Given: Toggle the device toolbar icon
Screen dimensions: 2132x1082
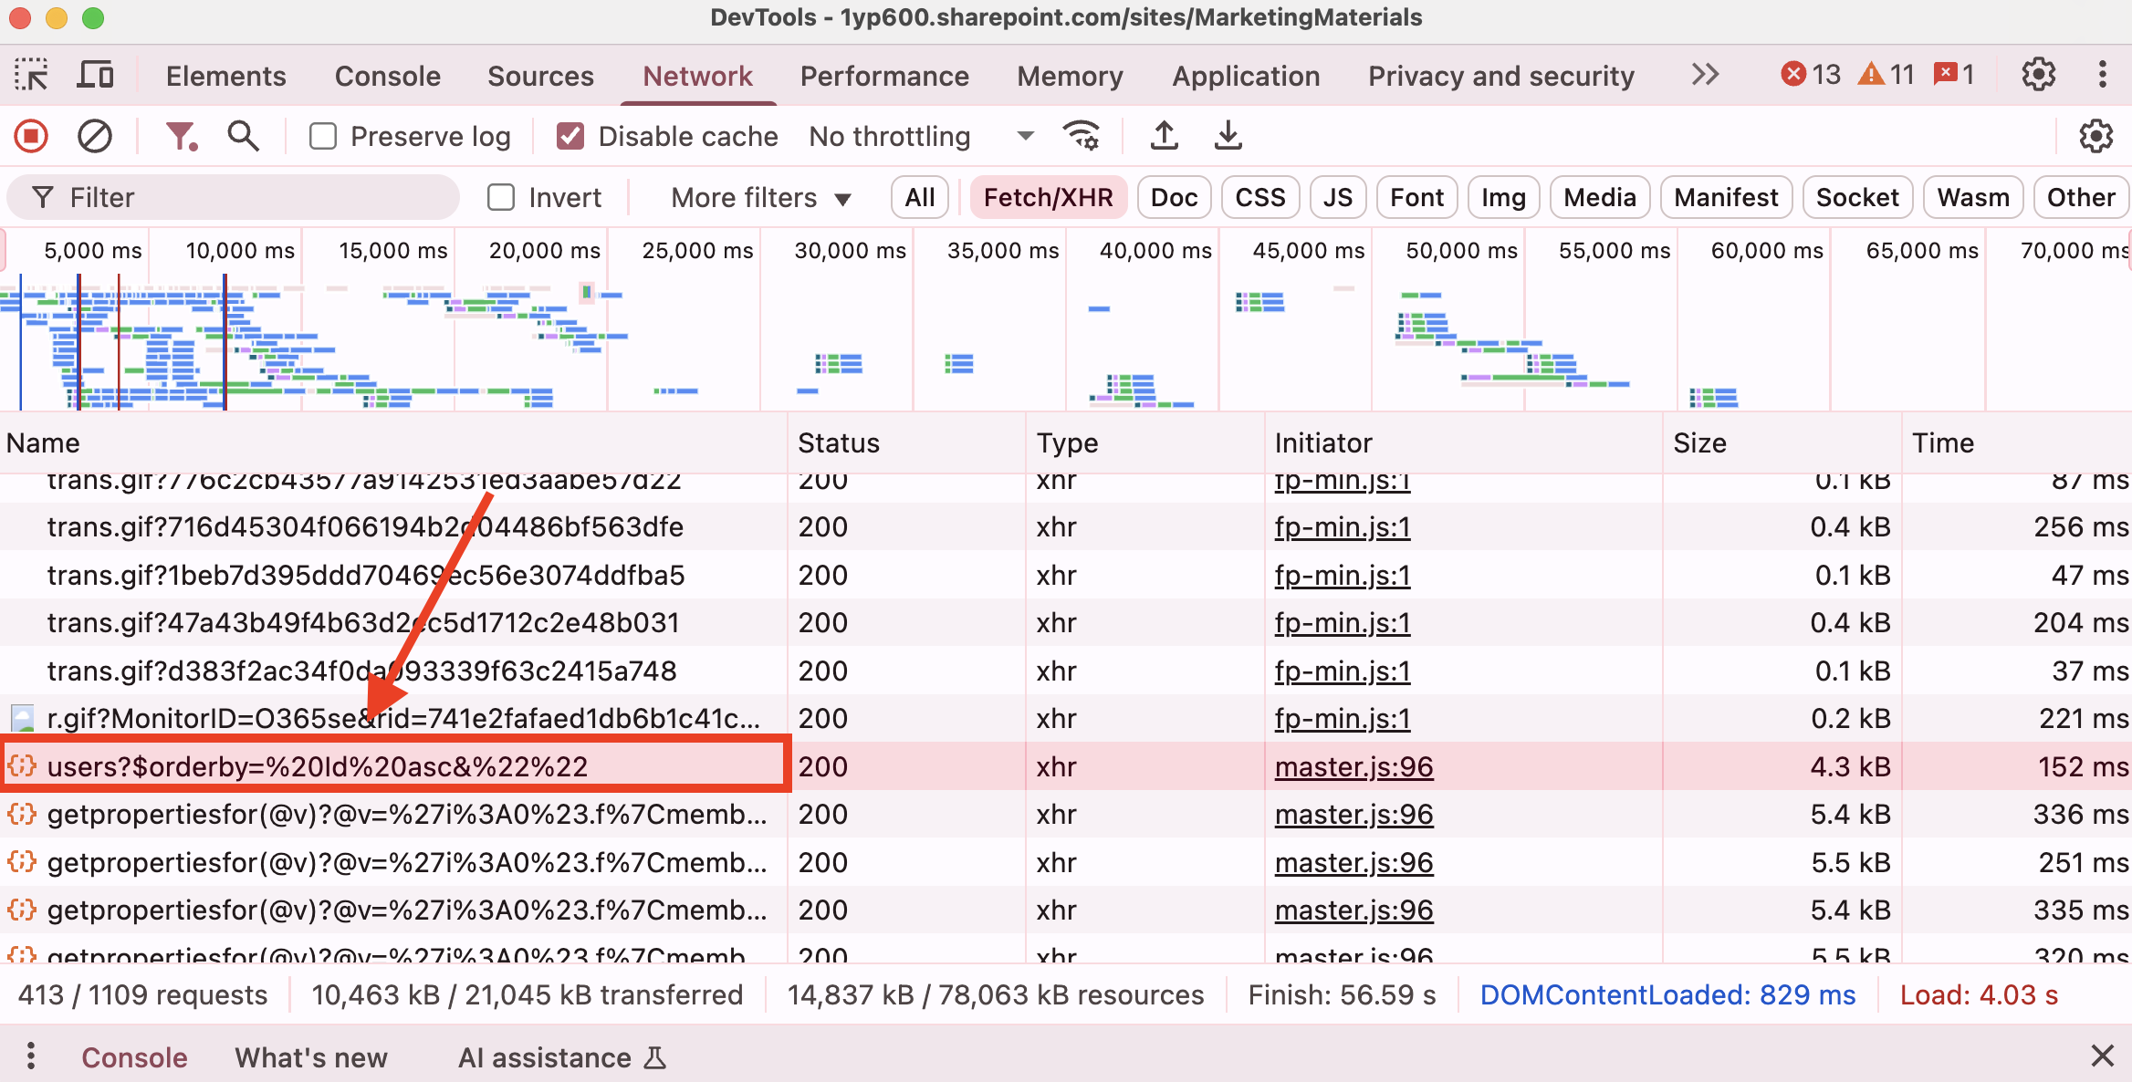Looking at the screenshot, I should (x=95, y=76).
